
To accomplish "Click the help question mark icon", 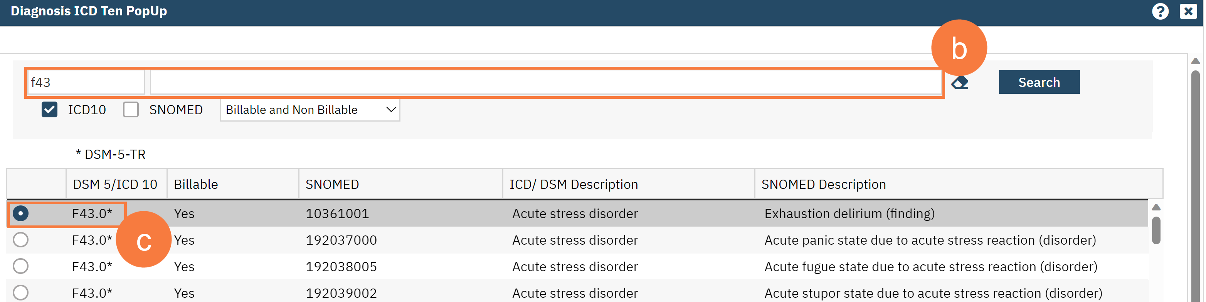I will [1160, 11].
